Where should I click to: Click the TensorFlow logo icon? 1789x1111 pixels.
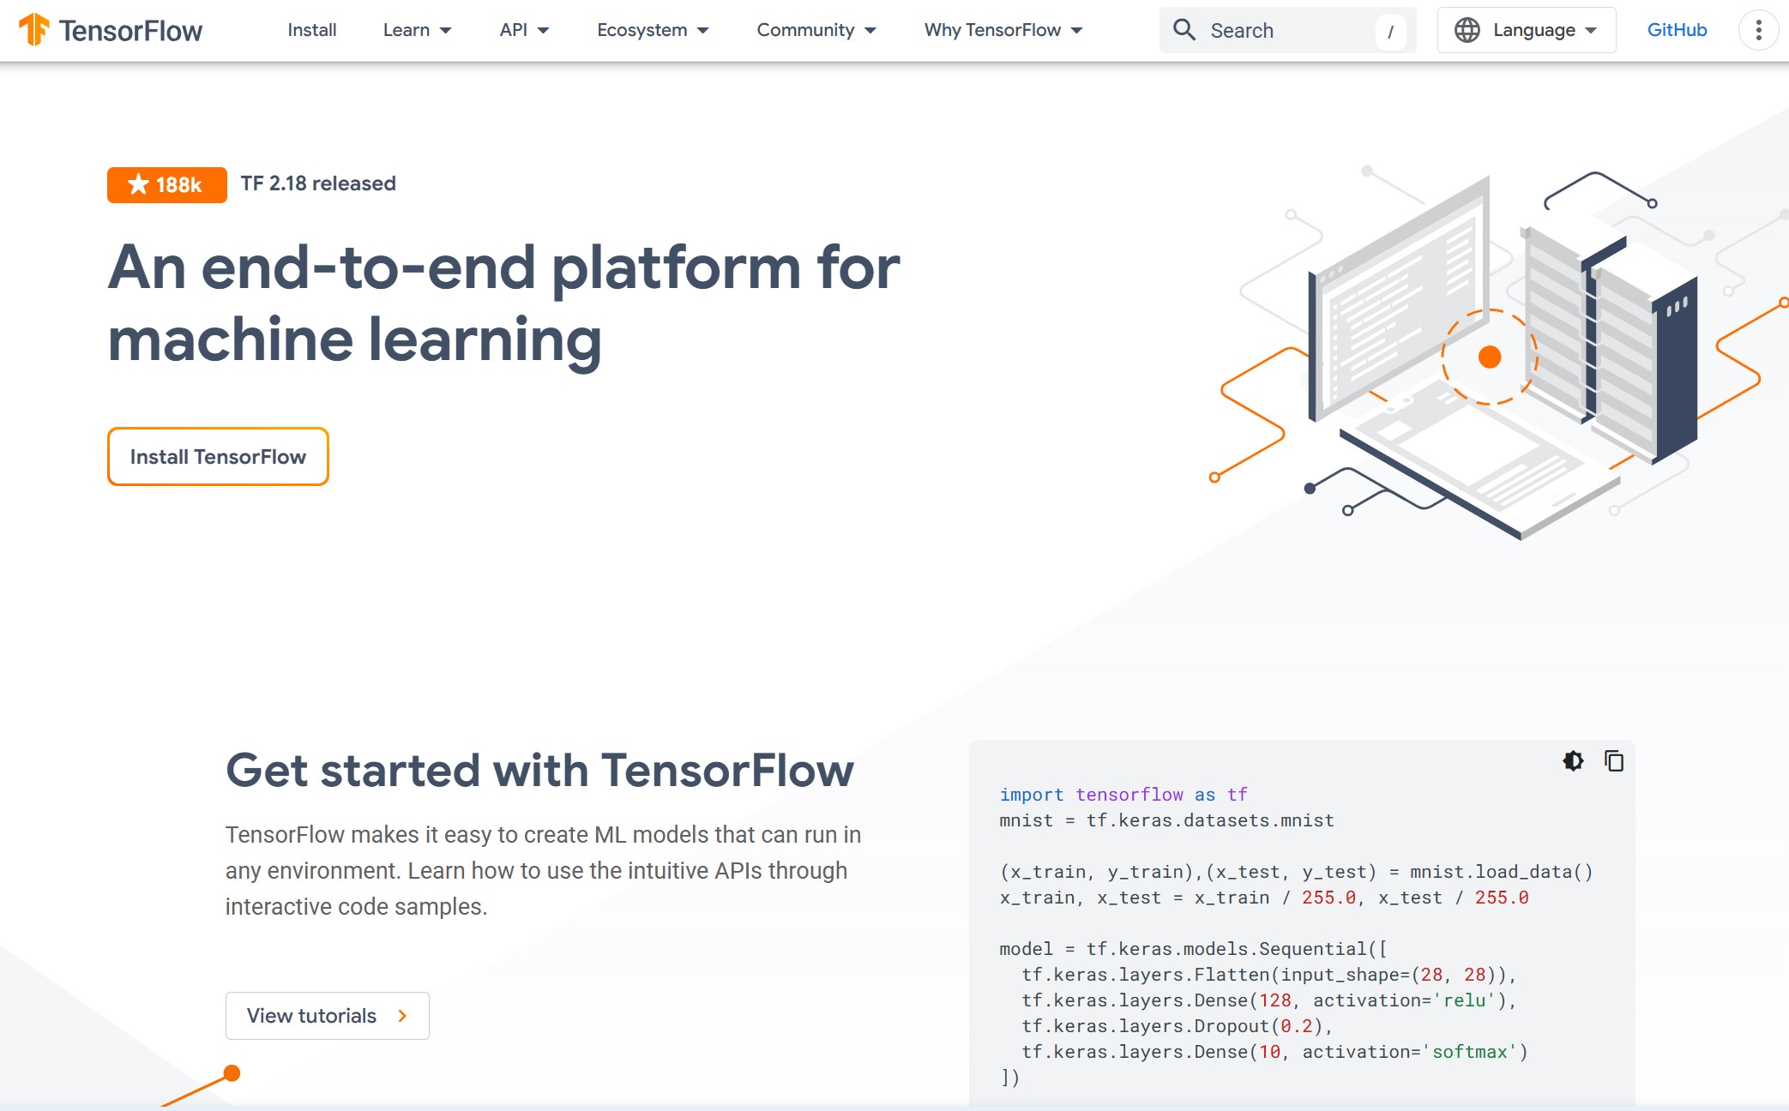(x=34, y=29)
